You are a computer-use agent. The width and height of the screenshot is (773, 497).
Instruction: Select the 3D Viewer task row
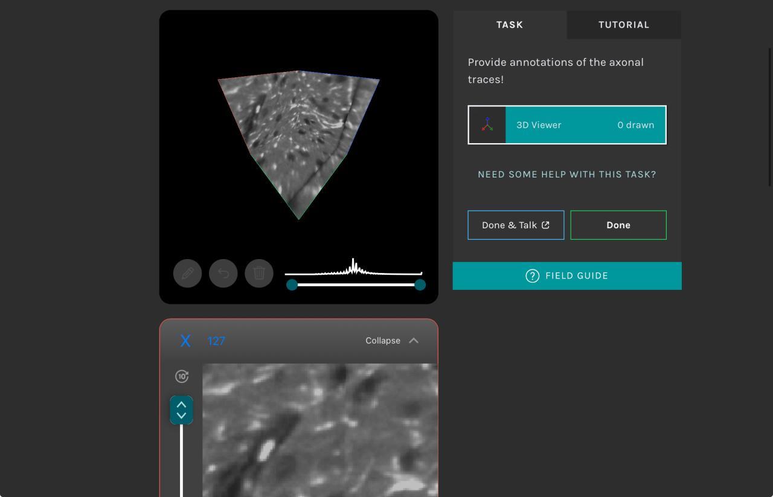585,125
